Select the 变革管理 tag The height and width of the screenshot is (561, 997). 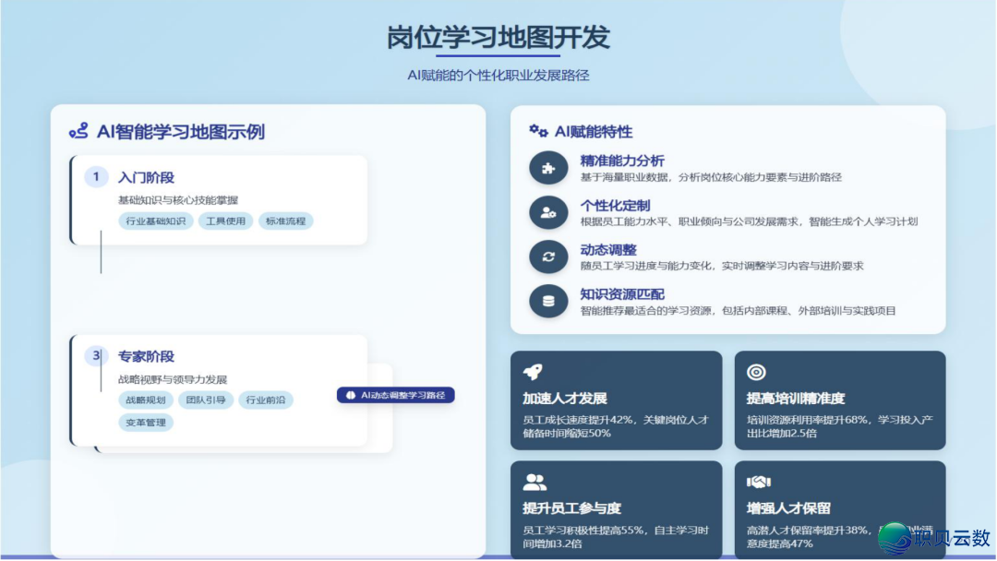tap(146, 423)
